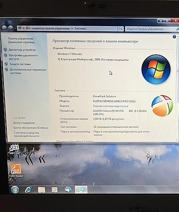Screen dimensions: 179x212
Task: Click shield icon beside 'Дополнительные параметры системы'
Action: pos(6,70)
